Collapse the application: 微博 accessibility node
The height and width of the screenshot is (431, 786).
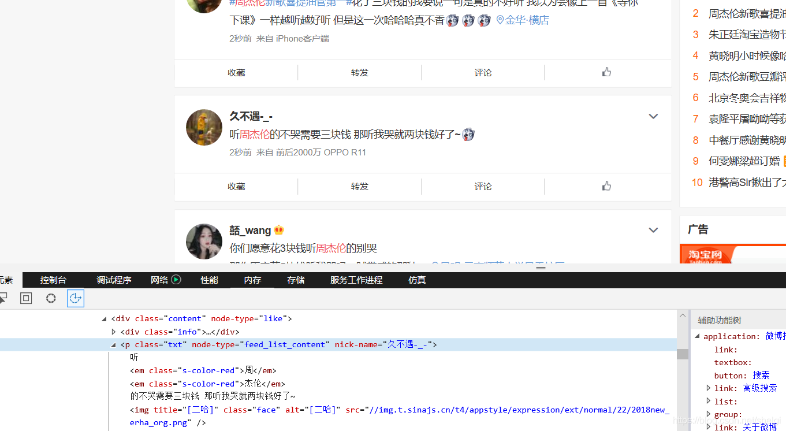tap(697, 336)
